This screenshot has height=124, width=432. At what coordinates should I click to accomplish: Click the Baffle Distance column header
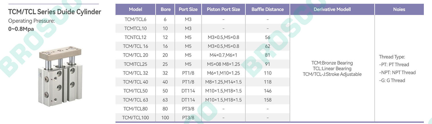click(268, 9)
